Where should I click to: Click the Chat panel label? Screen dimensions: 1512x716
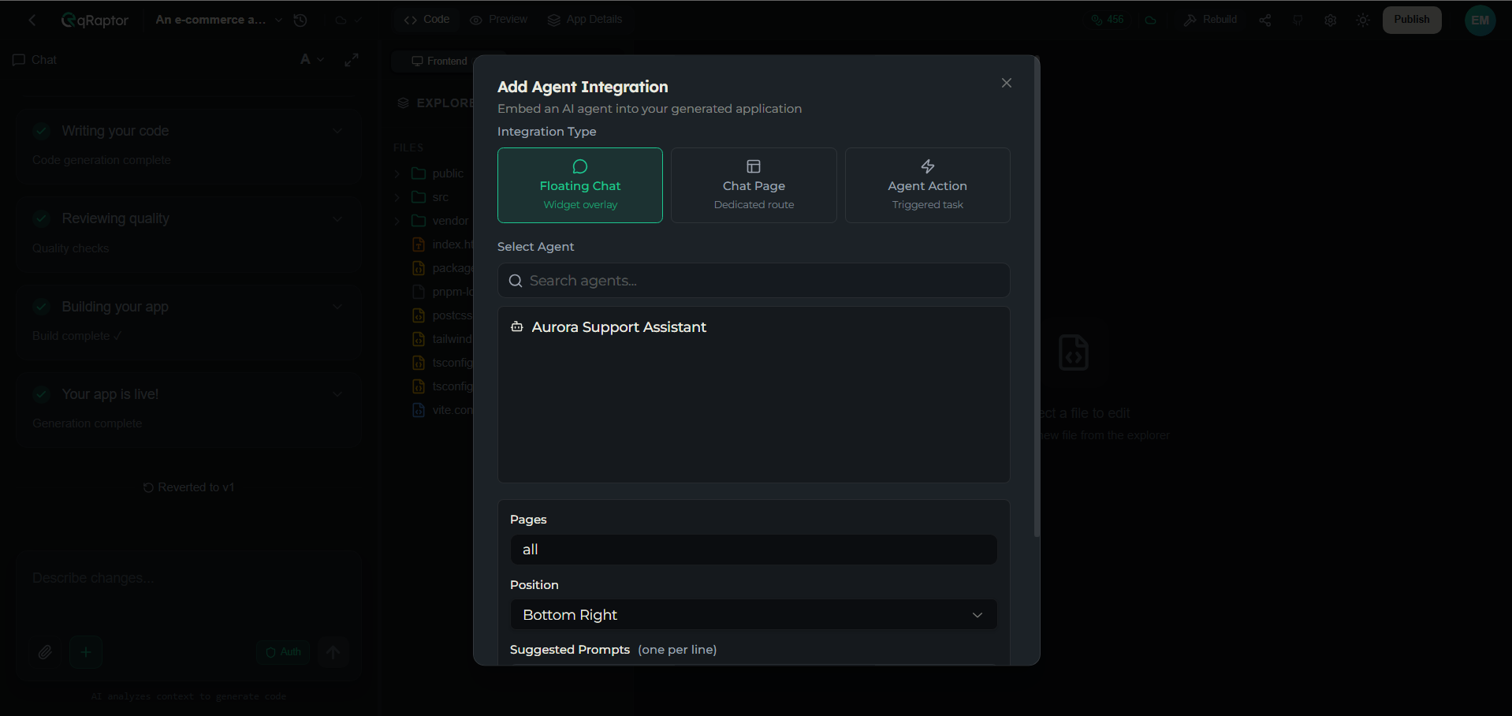point(35,60)
